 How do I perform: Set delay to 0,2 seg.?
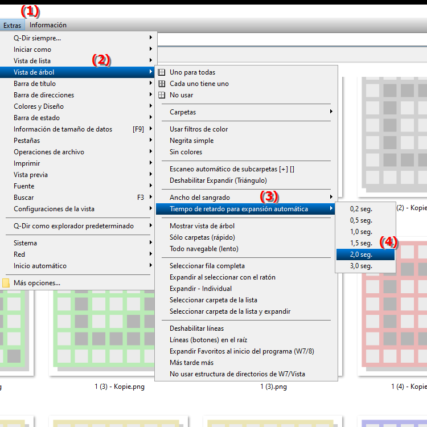pos(365,209)
